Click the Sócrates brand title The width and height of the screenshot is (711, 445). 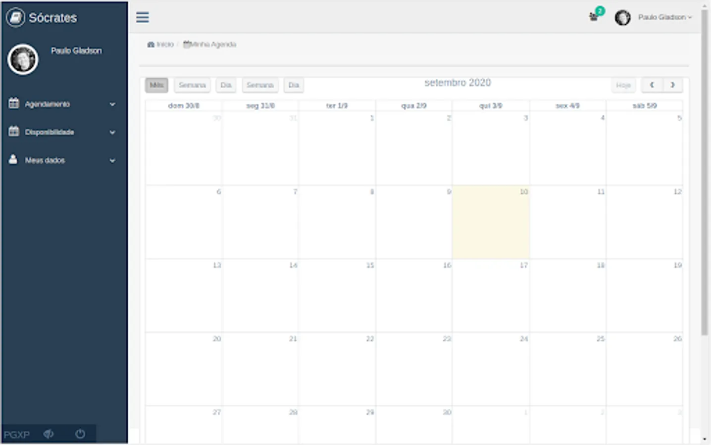coord(53,18)
